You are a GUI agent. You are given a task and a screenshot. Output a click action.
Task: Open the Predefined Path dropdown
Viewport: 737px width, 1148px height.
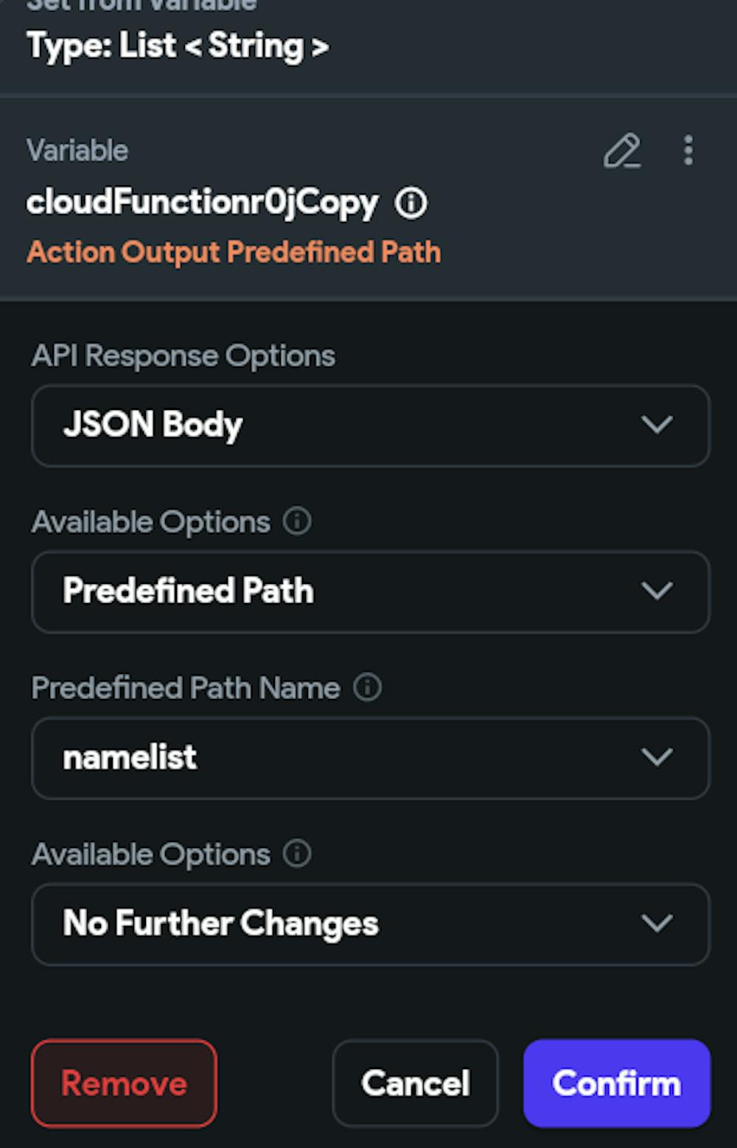click(371, 591)
